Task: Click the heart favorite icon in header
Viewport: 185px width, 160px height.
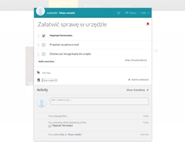Action: (x=119, y=13)
